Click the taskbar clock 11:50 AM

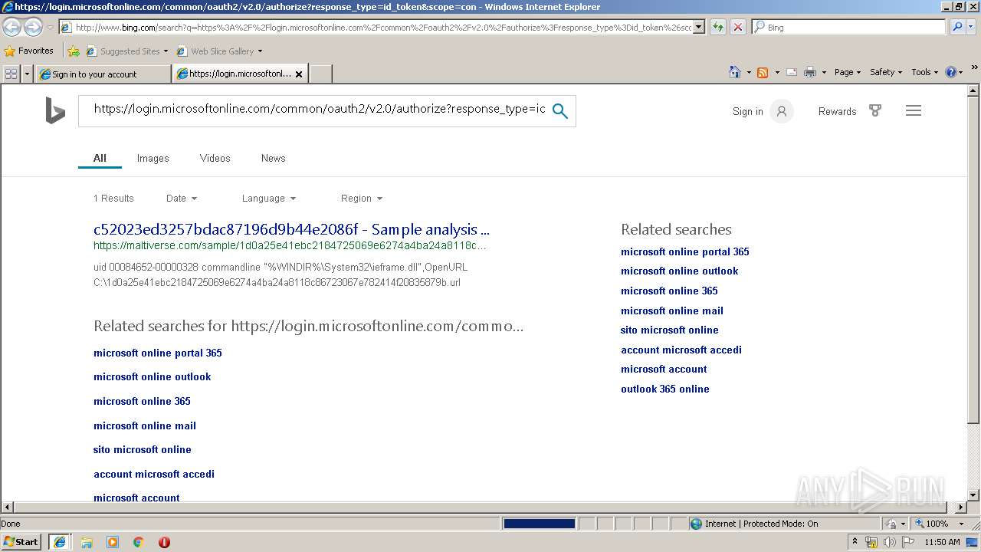click(942, 542)
